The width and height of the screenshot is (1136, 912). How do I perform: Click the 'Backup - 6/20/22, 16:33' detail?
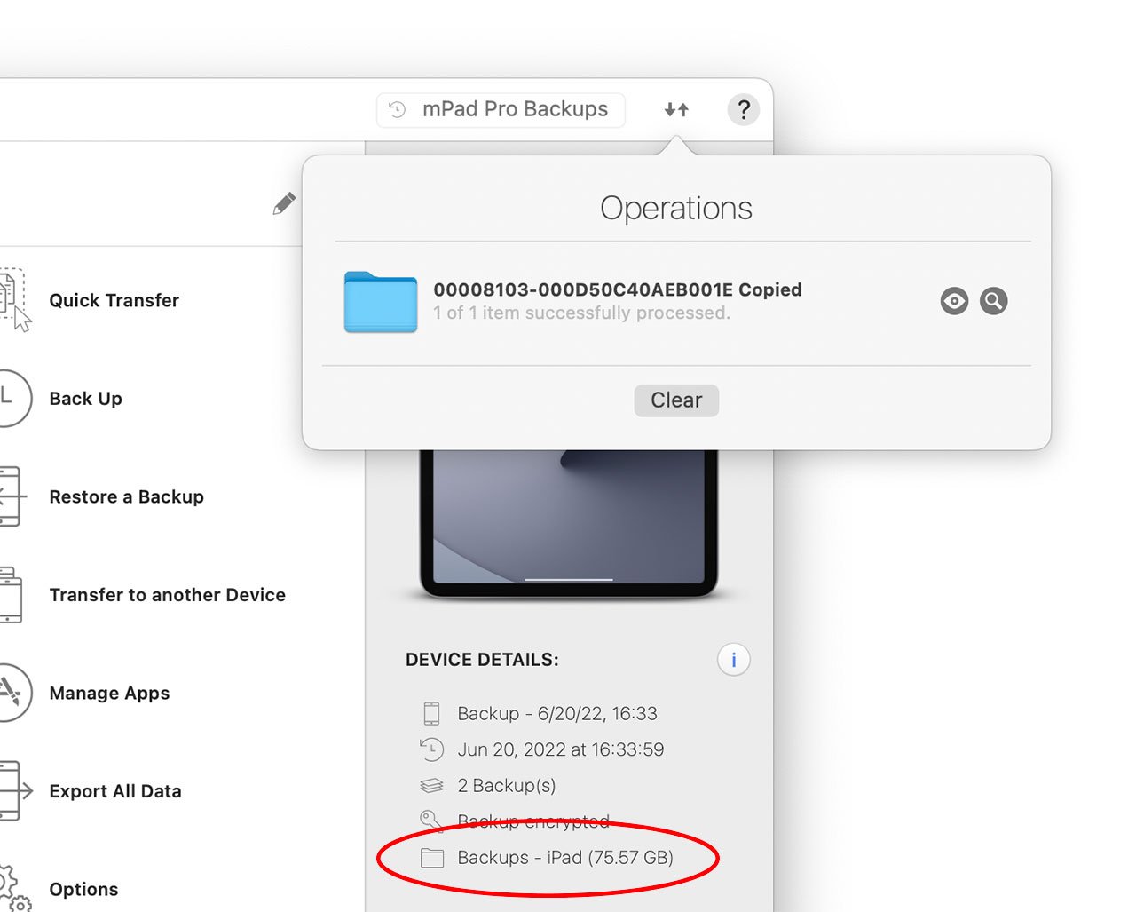click(x=557, y=714)
